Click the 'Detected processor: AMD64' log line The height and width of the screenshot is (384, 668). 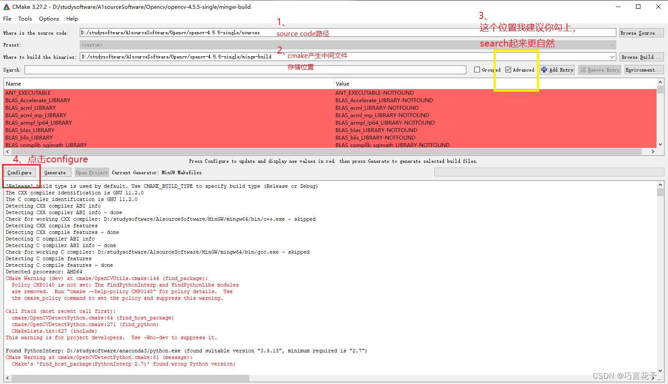point(44,272)
